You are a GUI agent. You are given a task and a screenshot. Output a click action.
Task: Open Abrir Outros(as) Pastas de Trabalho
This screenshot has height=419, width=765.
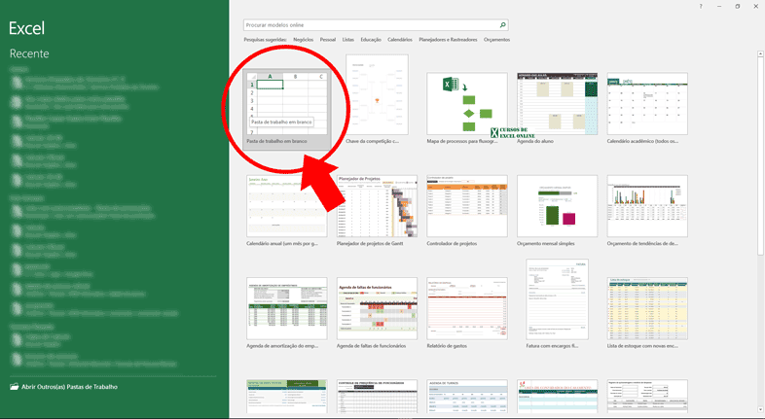tap(64, 387)
